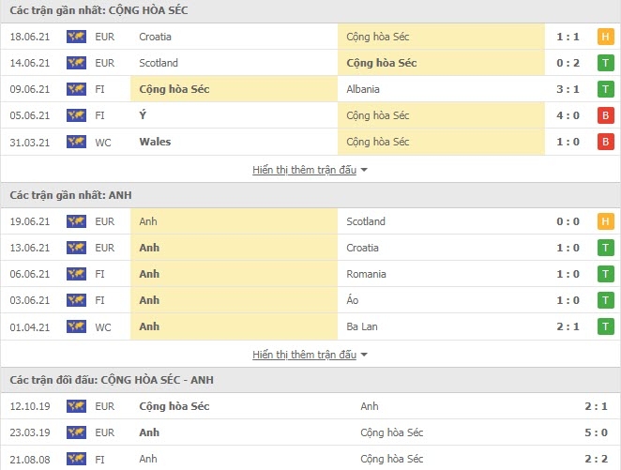Expand more matches under the Anh section
This screenshot has width=621, height=470.
coord(304,355)
